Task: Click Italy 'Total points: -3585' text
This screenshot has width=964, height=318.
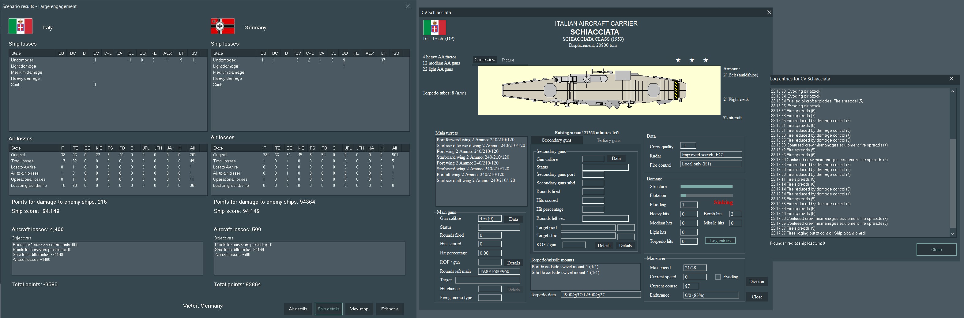Action: (34, 284)
